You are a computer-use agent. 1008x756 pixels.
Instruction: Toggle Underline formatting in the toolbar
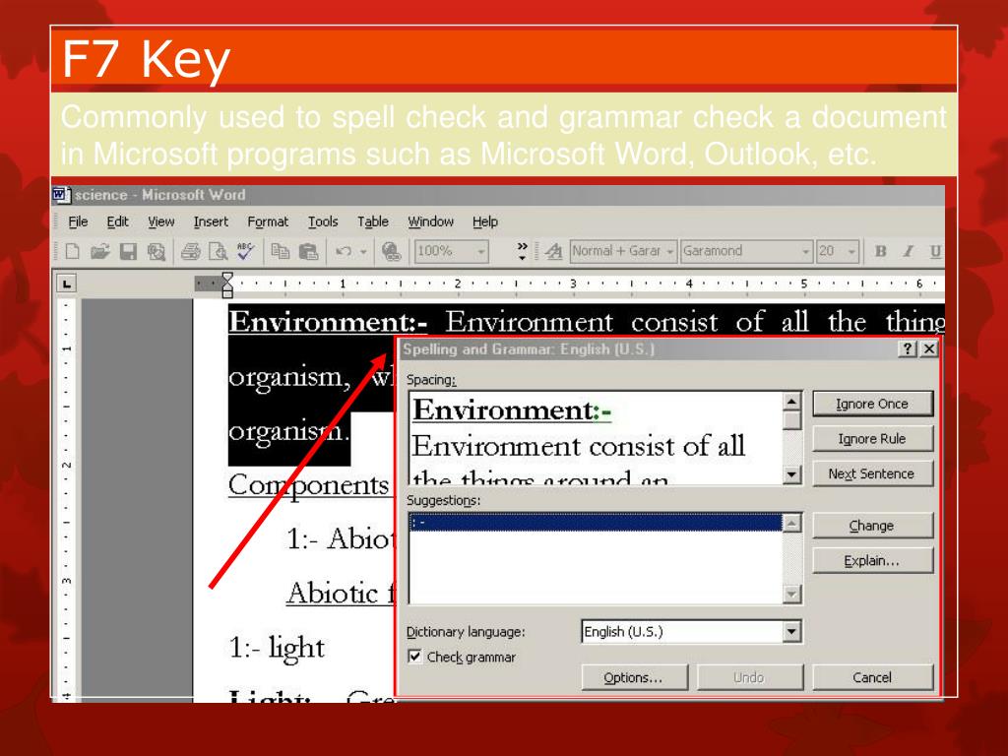coord(935,251)
